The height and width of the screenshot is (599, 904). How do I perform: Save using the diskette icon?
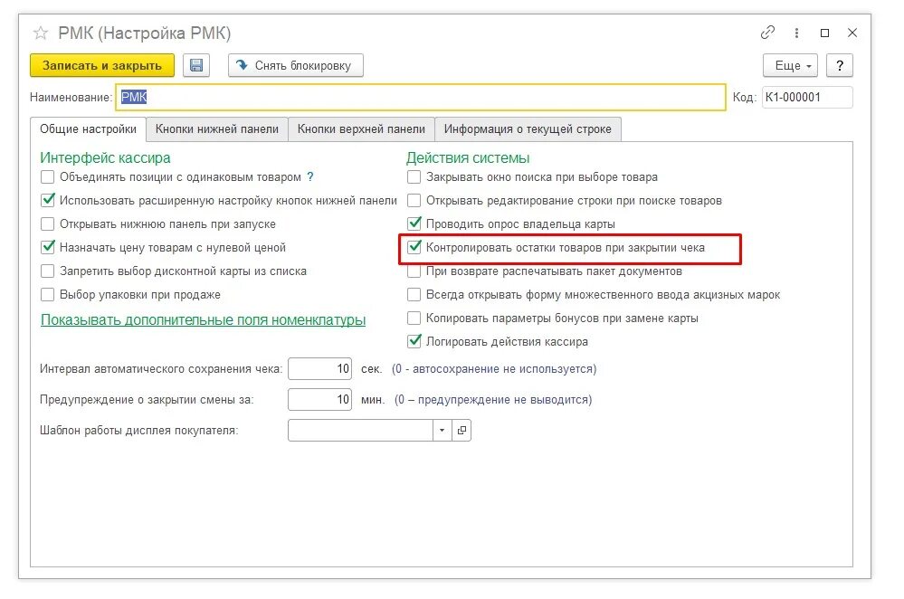point(196,64)
